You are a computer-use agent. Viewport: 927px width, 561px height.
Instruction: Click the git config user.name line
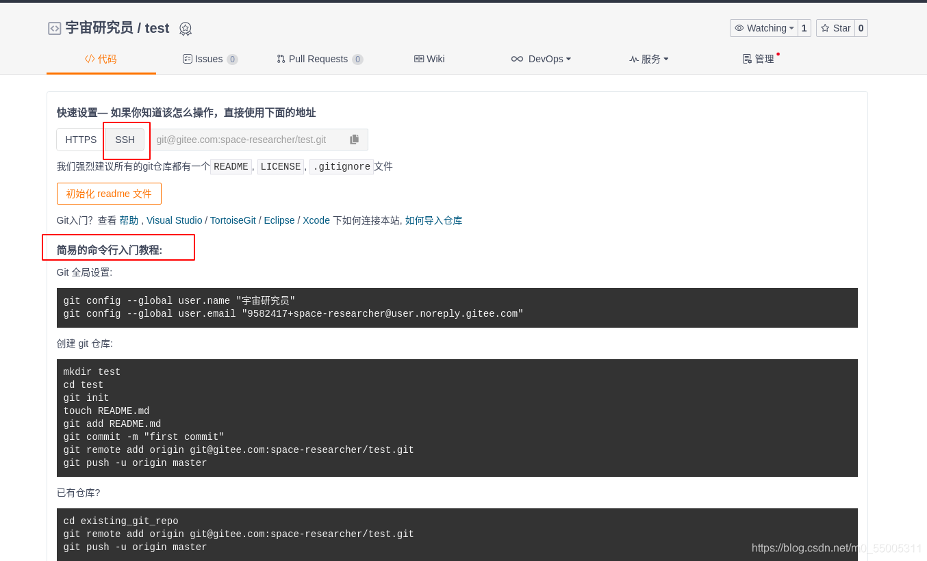point(179,301)
